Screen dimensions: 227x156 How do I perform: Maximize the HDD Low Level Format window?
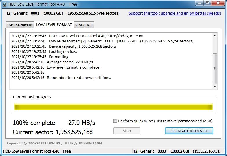click(x=207, y=3)
